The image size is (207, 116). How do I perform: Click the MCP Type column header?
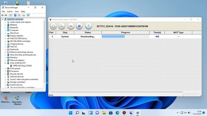point(178,33)
